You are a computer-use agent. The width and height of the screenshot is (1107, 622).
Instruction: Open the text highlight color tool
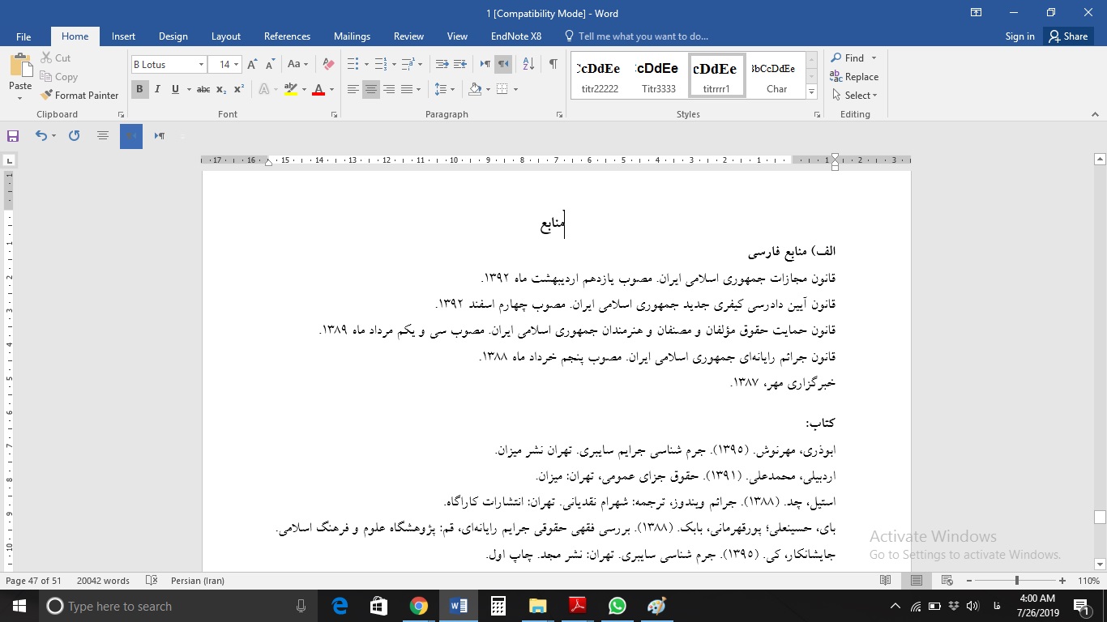click(x=292, y=89)
